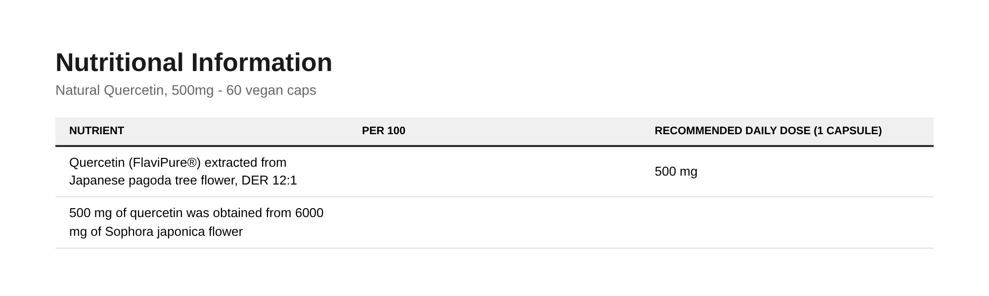The height and width of the screenshot is (296, 989).
Task: Click the empty daily dose cell in note row
Action: click(787, 222)
